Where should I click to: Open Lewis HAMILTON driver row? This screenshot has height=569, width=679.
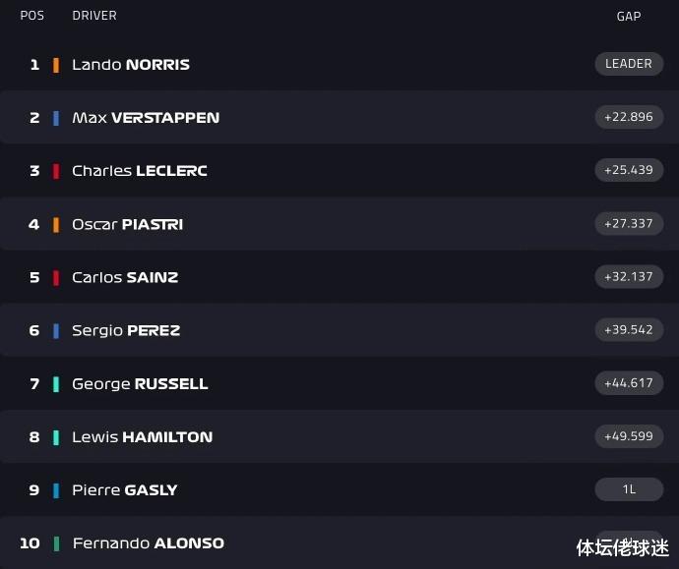pos(339,436)
